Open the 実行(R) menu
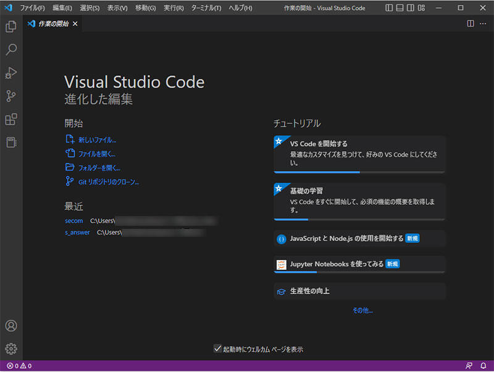494x372 pixels. point(174,8)
